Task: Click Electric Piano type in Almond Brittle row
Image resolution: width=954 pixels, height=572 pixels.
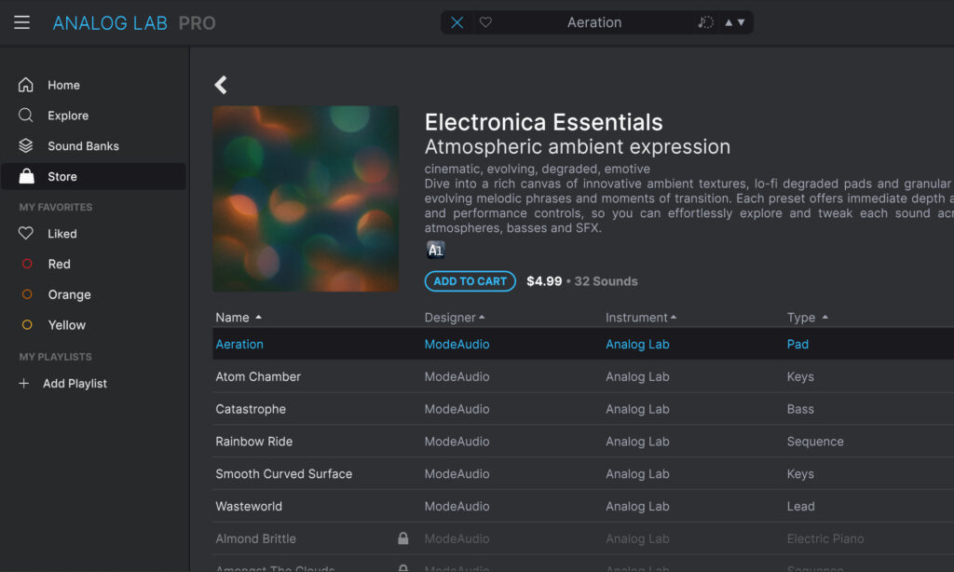Action: [x=825, y=538]
